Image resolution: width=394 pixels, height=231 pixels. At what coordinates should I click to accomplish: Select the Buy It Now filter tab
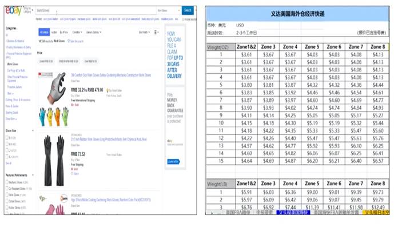tap(64, 32)
